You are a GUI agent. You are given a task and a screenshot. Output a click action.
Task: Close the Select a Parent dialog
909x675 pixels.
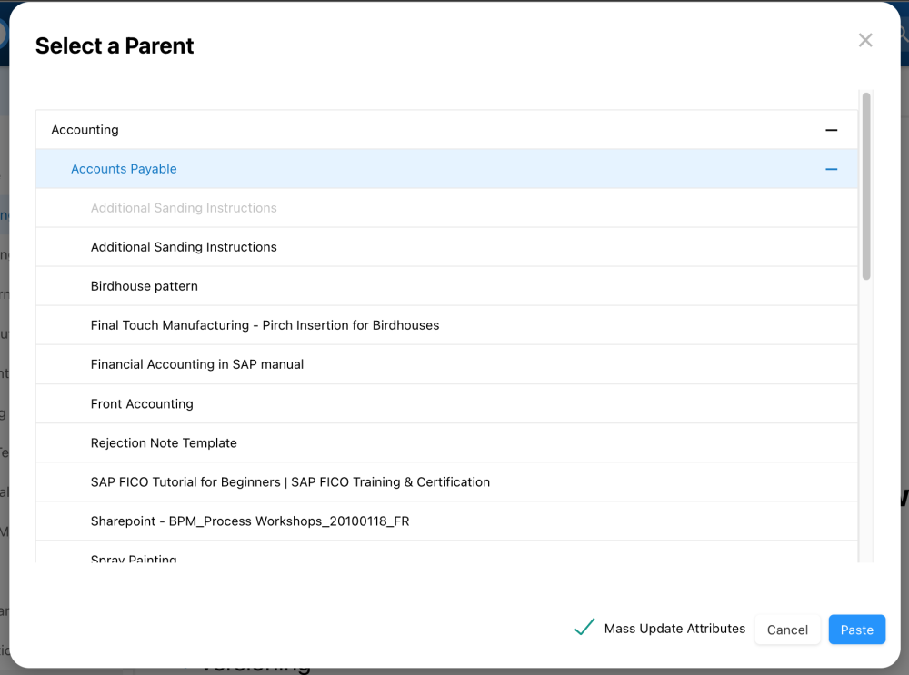tap(865, 40)
